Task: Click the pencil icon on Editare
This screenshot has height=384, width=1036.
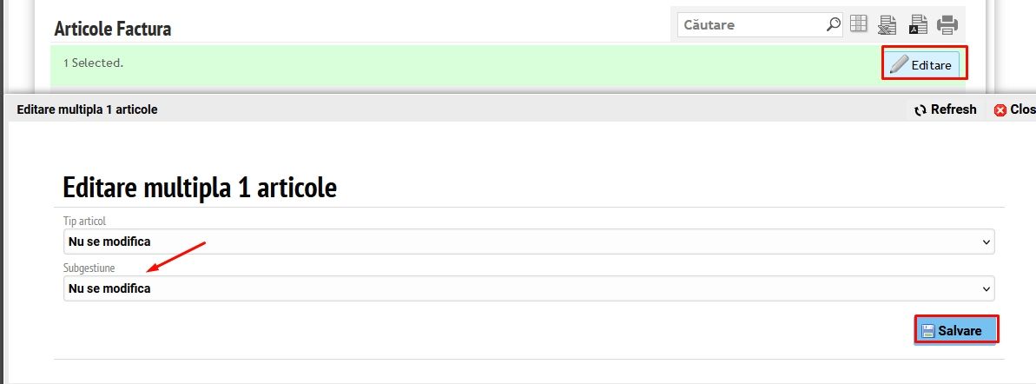Action: click(900, 64)
